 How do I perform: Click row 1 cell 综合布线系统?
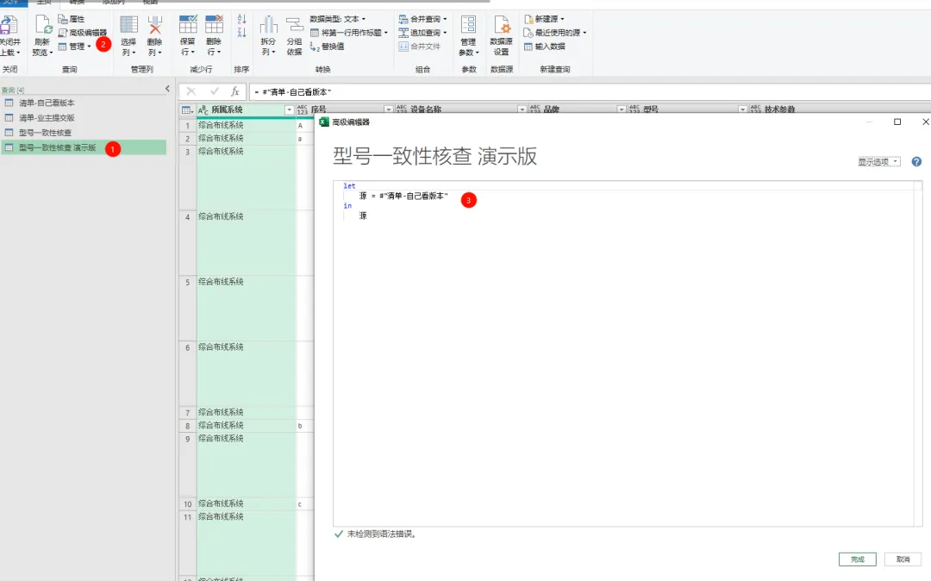[x=246, y=125]
